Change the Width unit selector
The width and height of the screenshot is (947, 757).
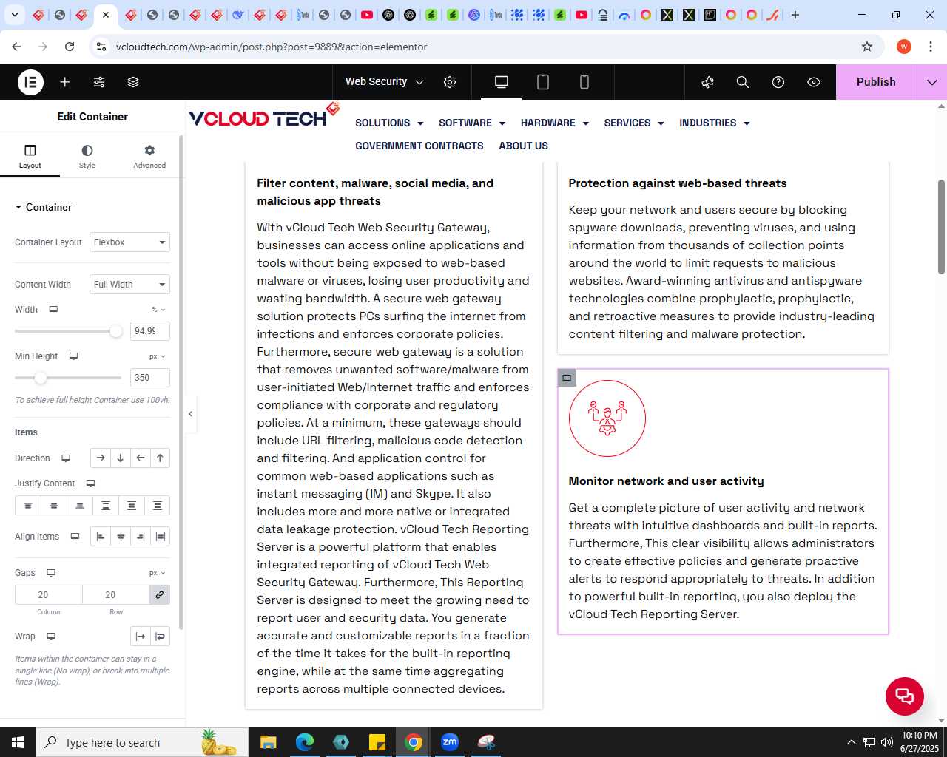pos(158,310)
